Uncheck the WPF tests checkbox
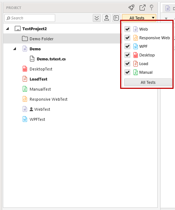 [127, 46]
